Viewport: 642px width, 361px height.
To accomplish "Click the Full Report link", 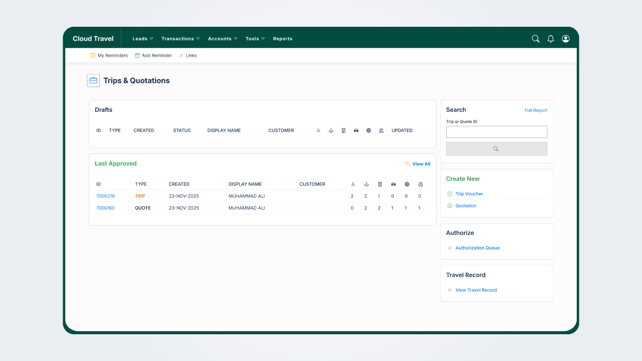I will tap(536, 111).
